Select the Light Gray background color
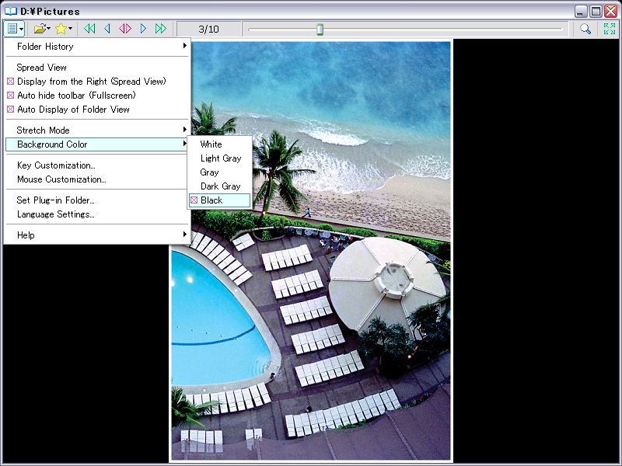Viewport: 622px width, 466px height. pos(221,158)
